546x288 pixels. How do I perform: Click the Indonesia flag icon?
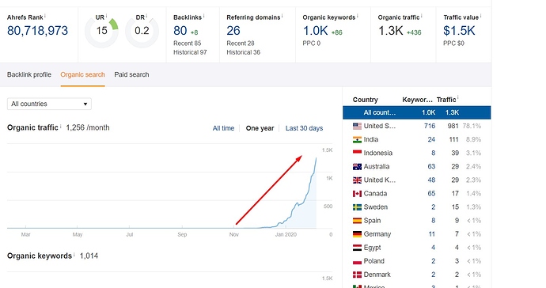pos(357,153)
